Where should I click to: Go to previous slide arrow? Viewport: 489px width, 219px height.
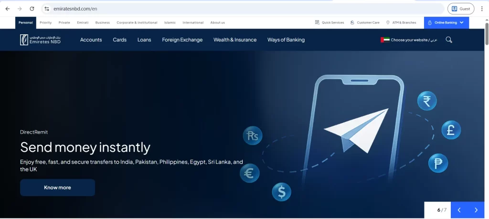459,210
